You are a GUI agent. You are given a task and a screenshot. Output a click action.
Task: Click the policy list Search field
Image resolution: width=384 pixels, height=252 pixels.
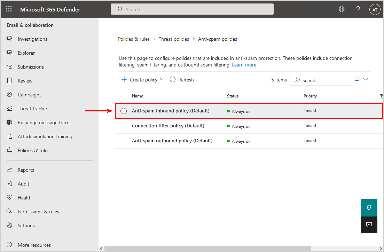321,80
